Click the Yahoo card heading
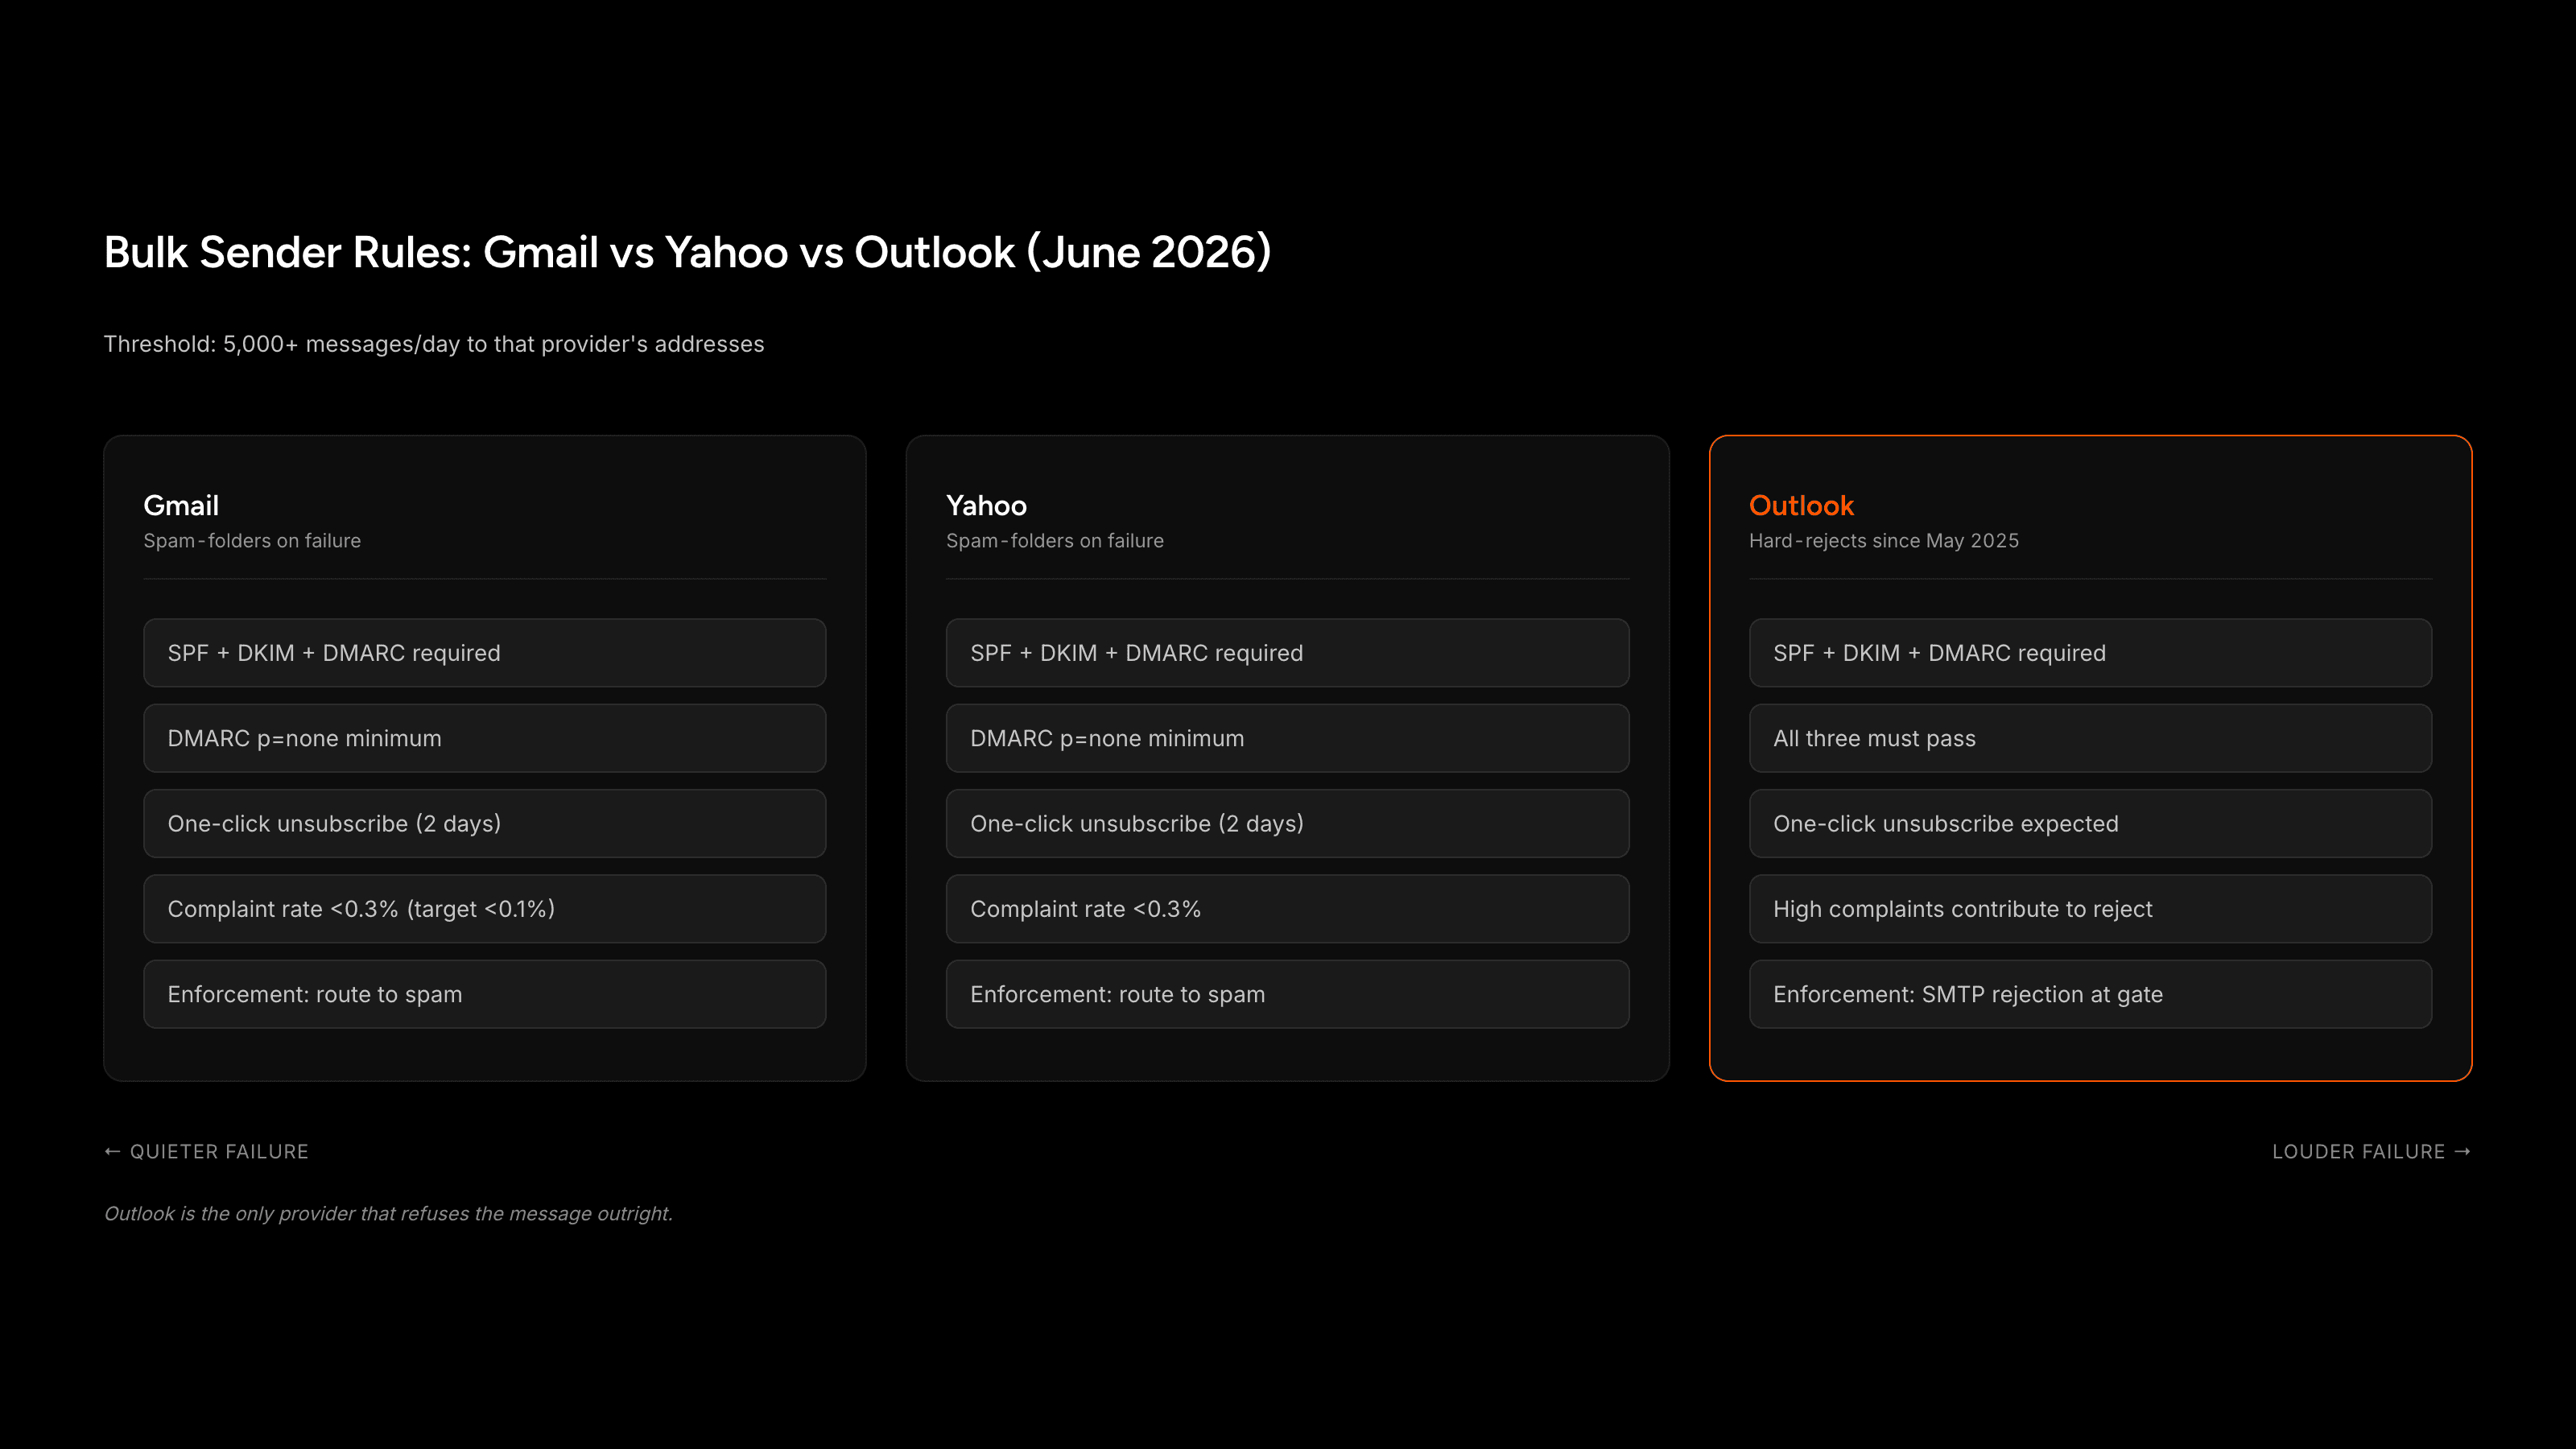The height and width of the screenshot is (1449, 2576). [x=986, y=506]
